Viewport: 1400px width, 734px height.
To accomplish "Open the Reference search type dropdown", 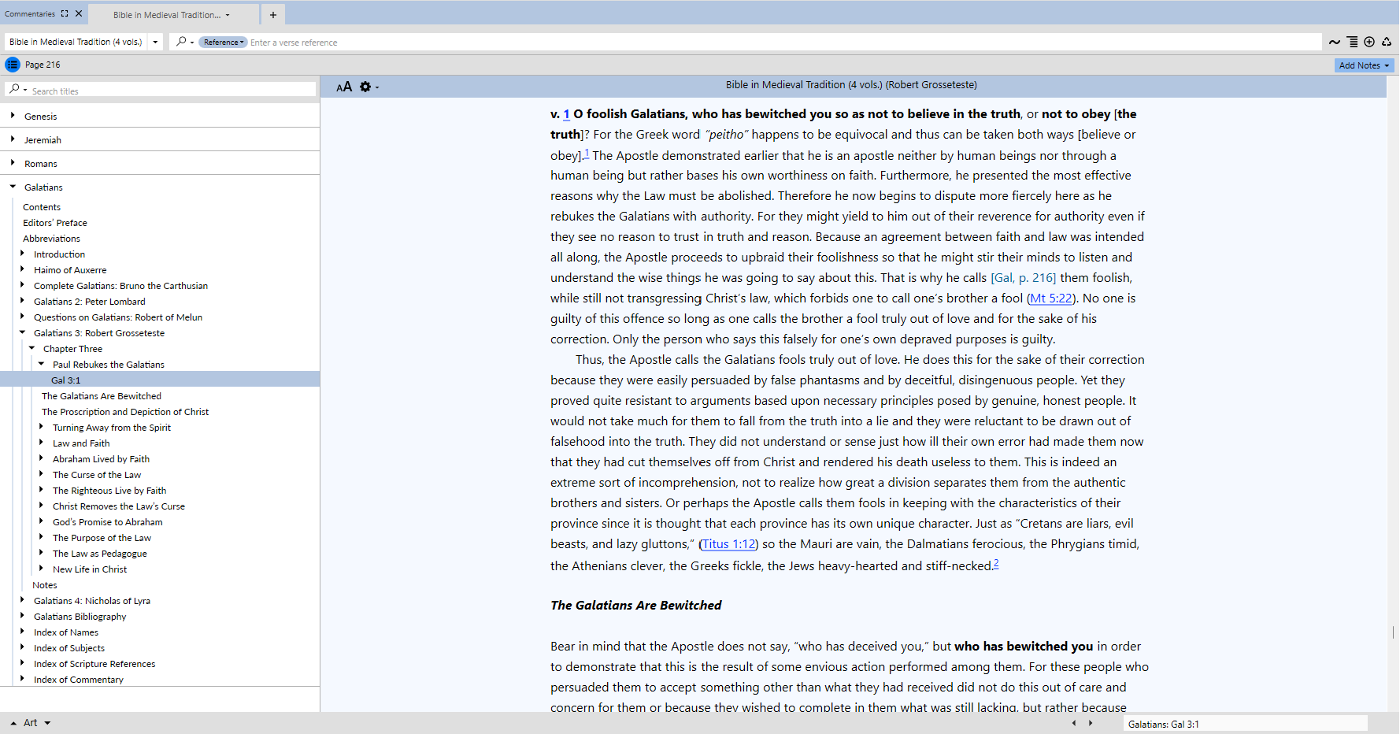I will point(223,43).
